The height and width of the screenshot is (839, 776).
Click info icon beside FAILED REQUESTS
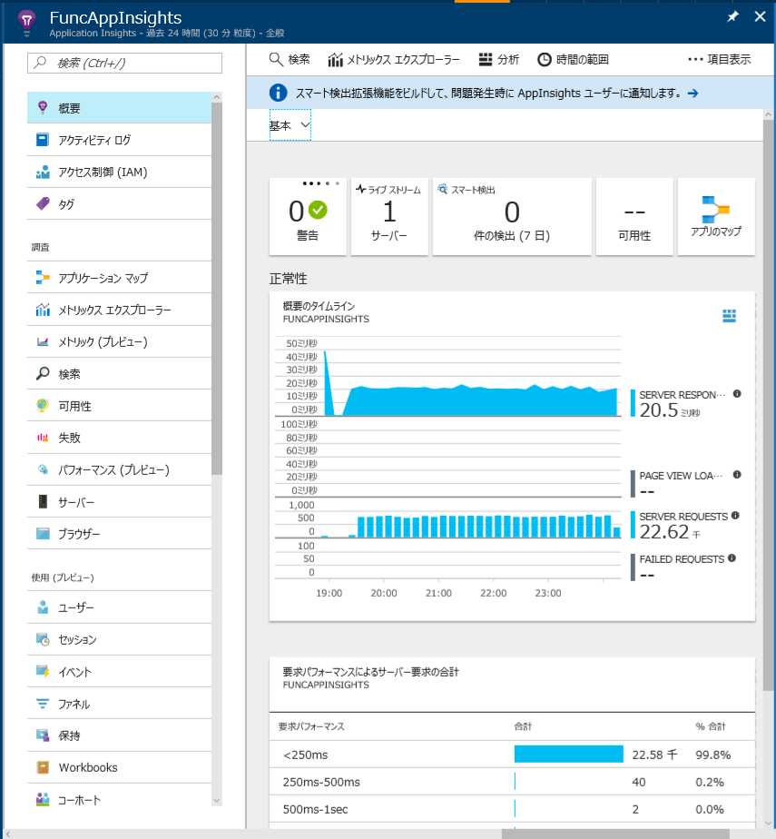(732, 558)
